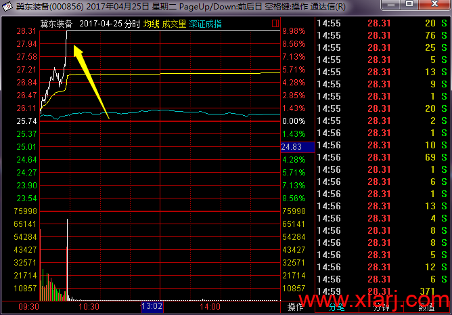Click the highlighted 24.83 price cursor box
The image size is (452, 315).
(x=298, y=147)
